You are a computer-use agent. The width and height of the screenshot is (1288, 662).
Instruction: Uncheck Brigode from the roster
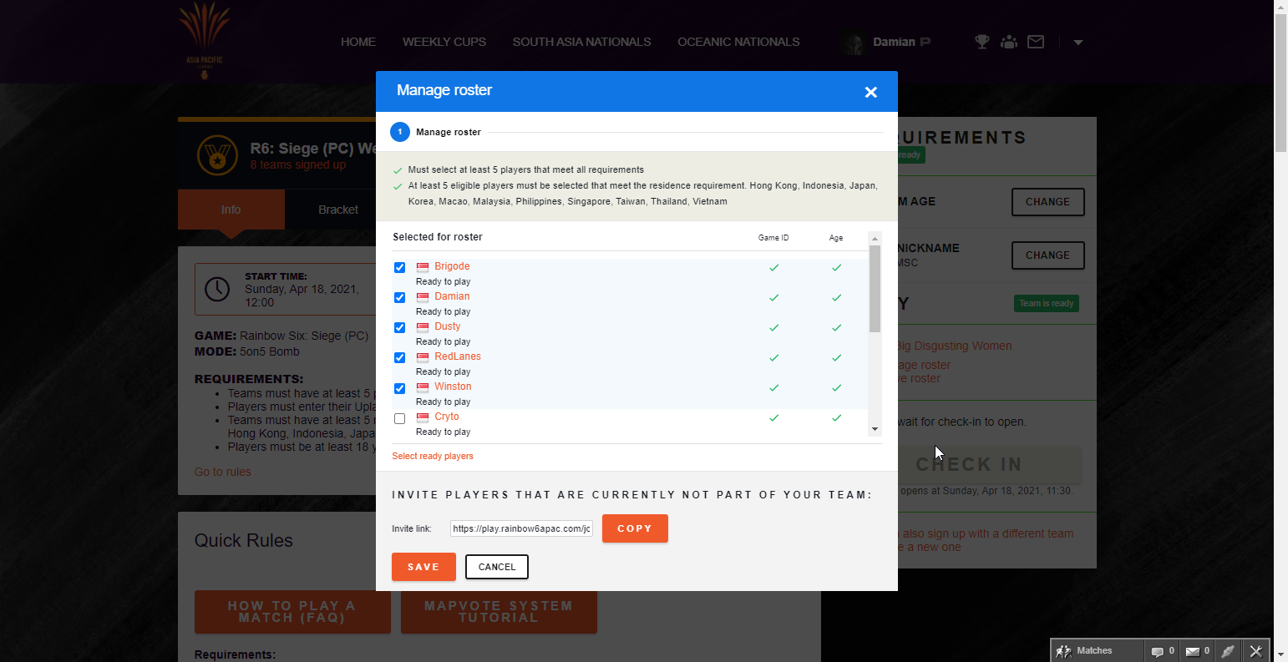click(x=399, y=268)
